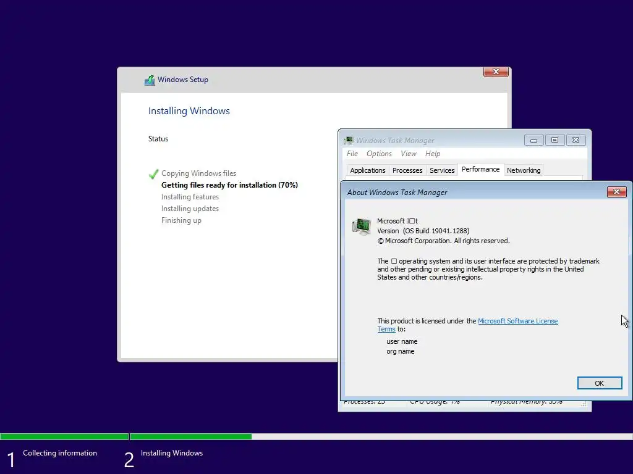The width and height of the screenshot is (633, 474).
Task: Click the 'Finishing up' status line
Action: pos(181,220)
